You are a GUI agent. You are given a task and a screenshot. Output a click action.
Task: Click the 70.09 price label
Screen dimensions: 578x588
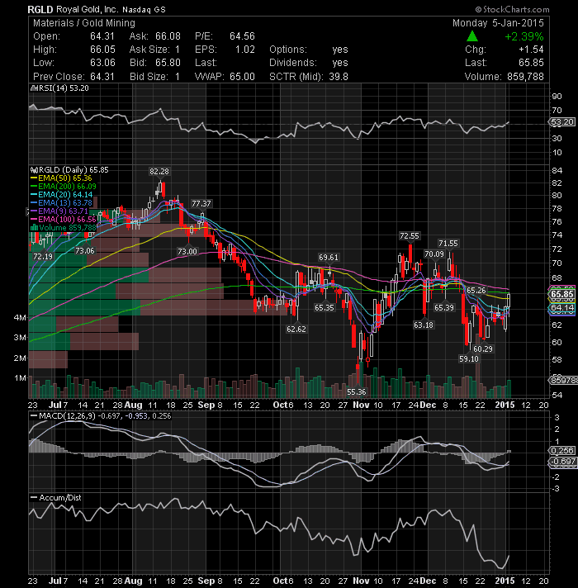434,254
